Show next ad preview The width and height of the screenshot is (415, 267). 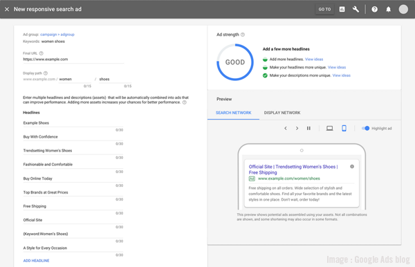pos(297,129)
